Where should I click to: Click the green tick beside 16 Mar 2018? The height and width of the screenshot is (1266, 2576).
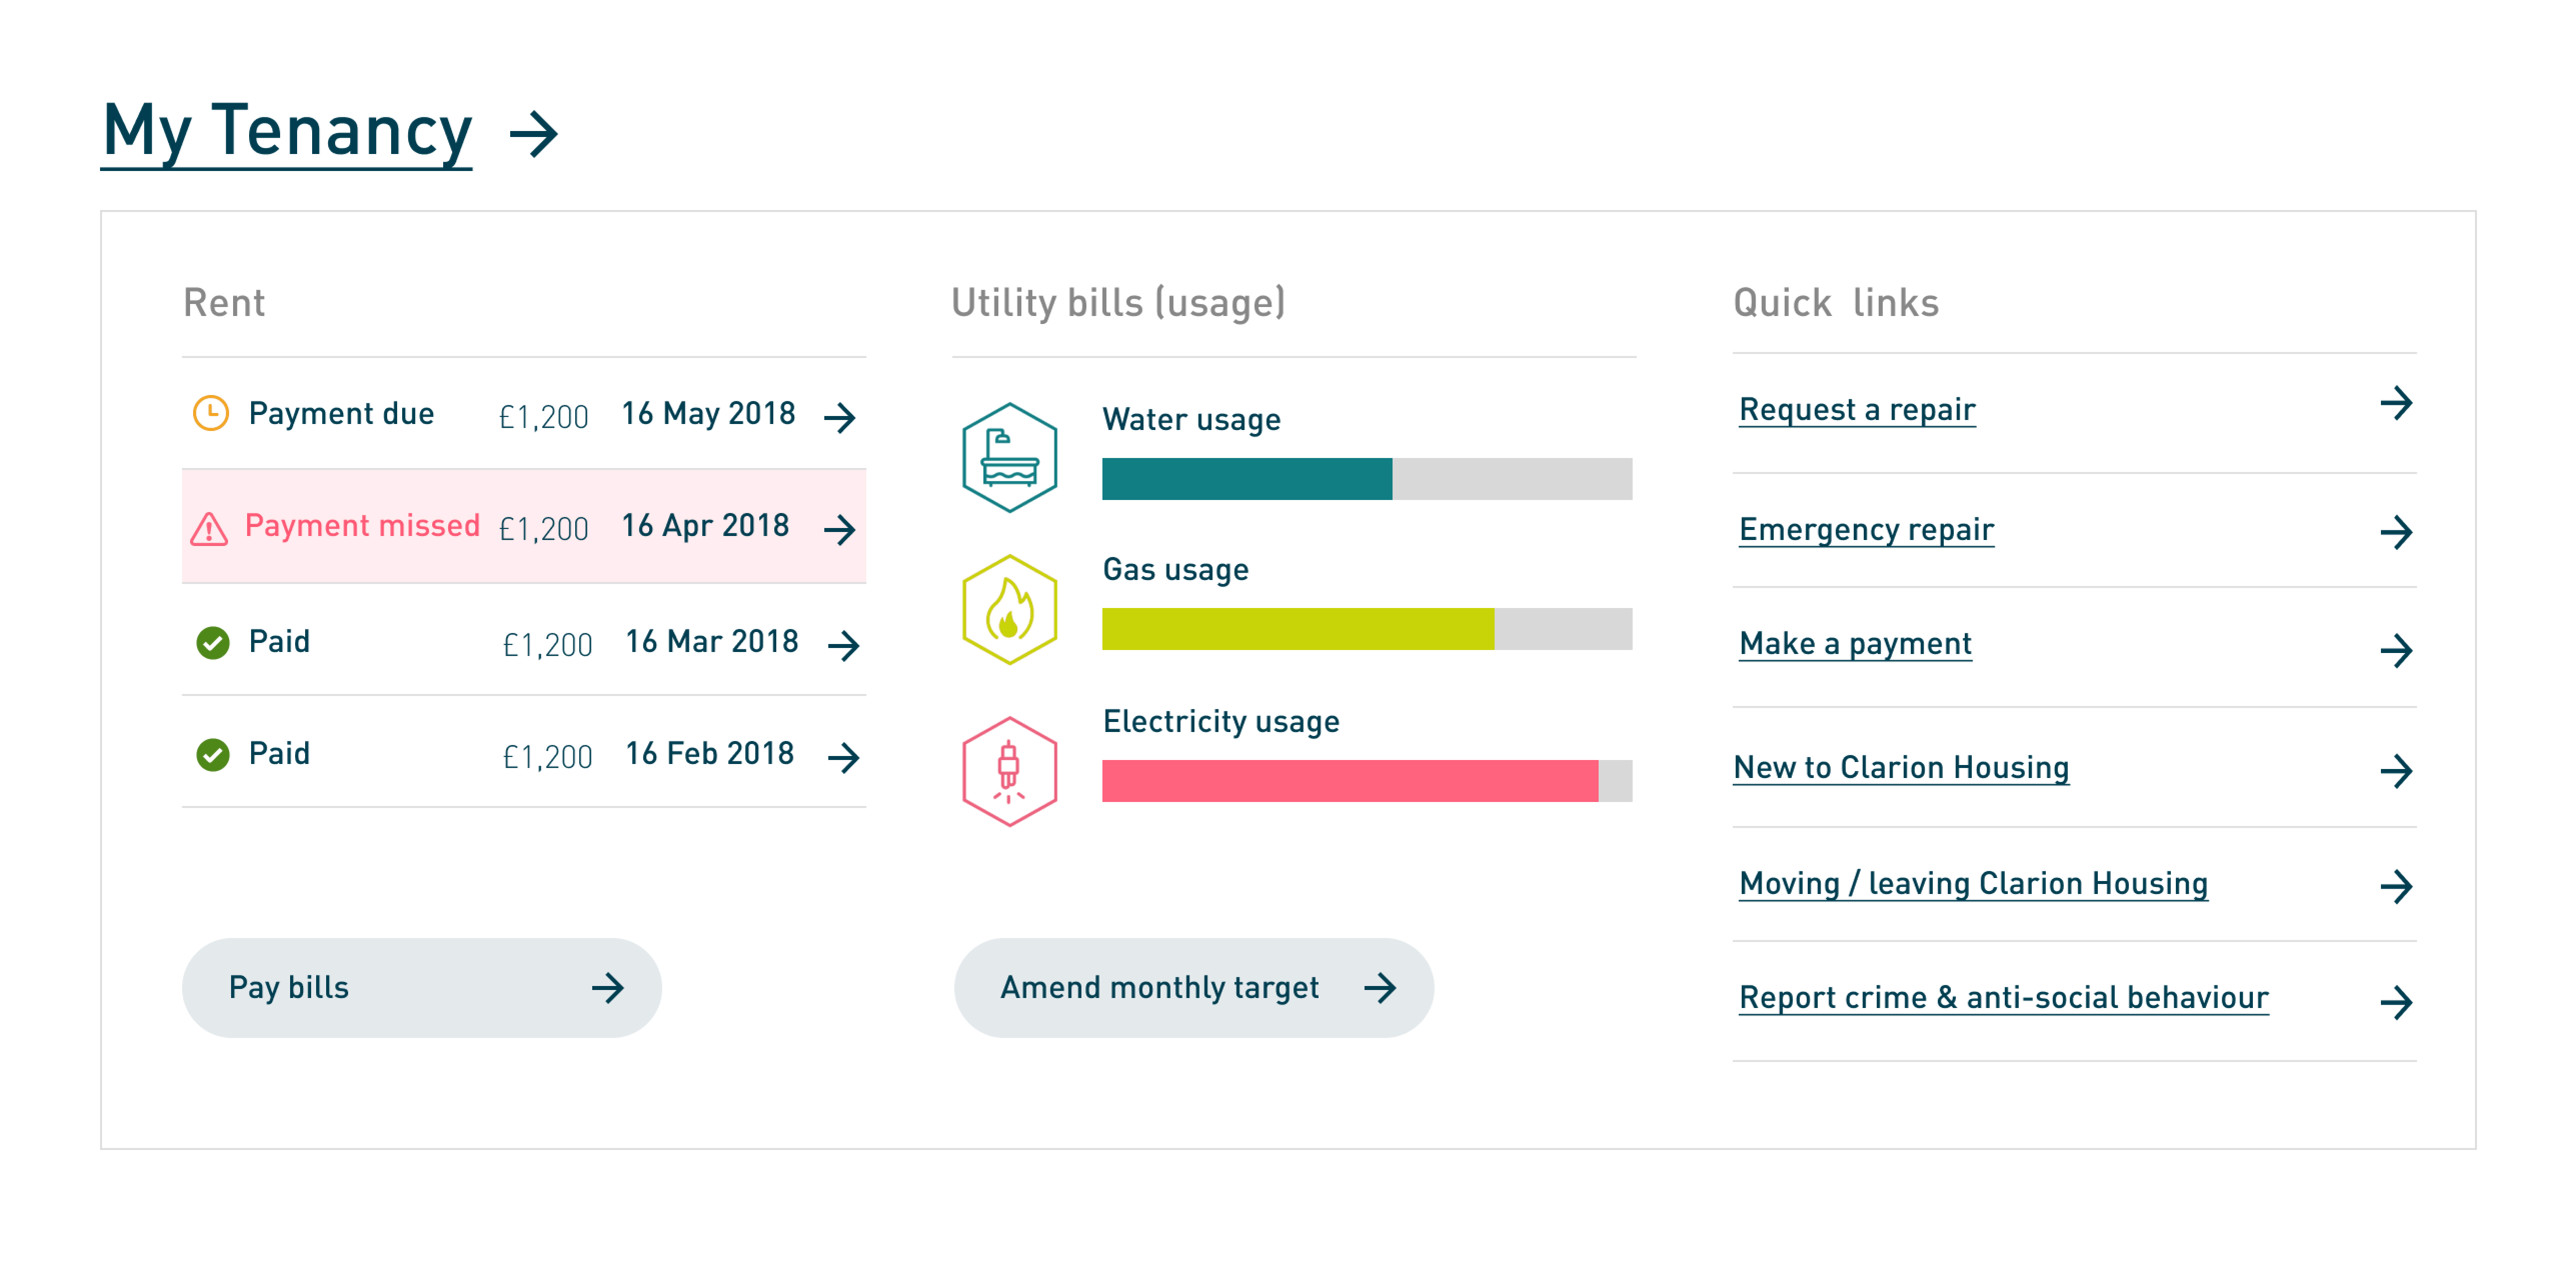click(213, 642)
